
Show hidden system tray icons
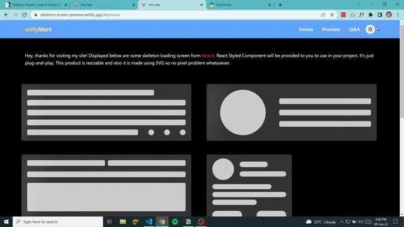(x=342, y=221)
